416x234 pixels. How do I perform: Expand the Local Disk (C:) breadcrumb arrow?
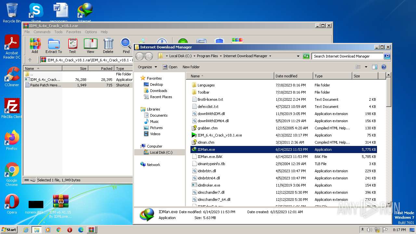coord(194,56)
